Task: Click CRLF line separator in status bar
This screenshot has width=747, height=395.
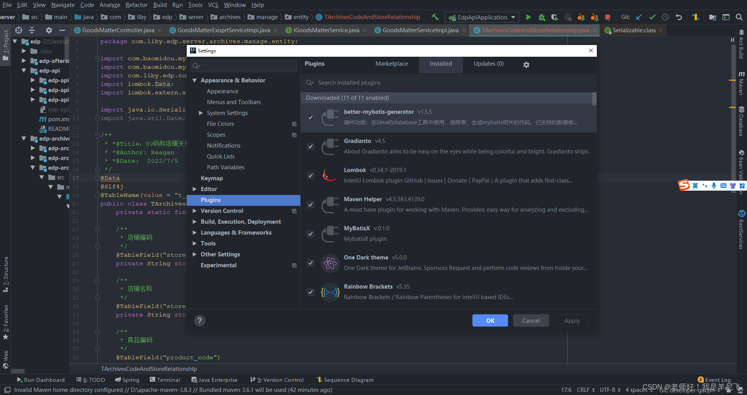Action: 586,390
